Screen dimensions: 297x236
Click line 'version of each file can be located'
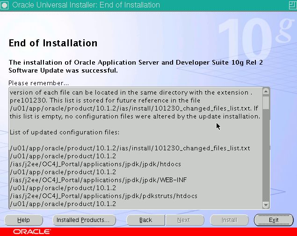(x=131, y=92)
